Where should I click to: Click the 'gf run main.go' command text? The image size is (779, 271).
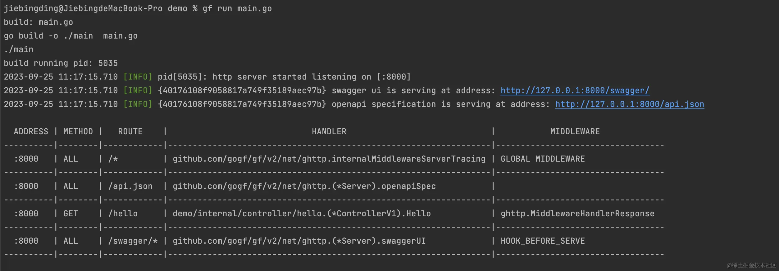click(x=237, y=8)
